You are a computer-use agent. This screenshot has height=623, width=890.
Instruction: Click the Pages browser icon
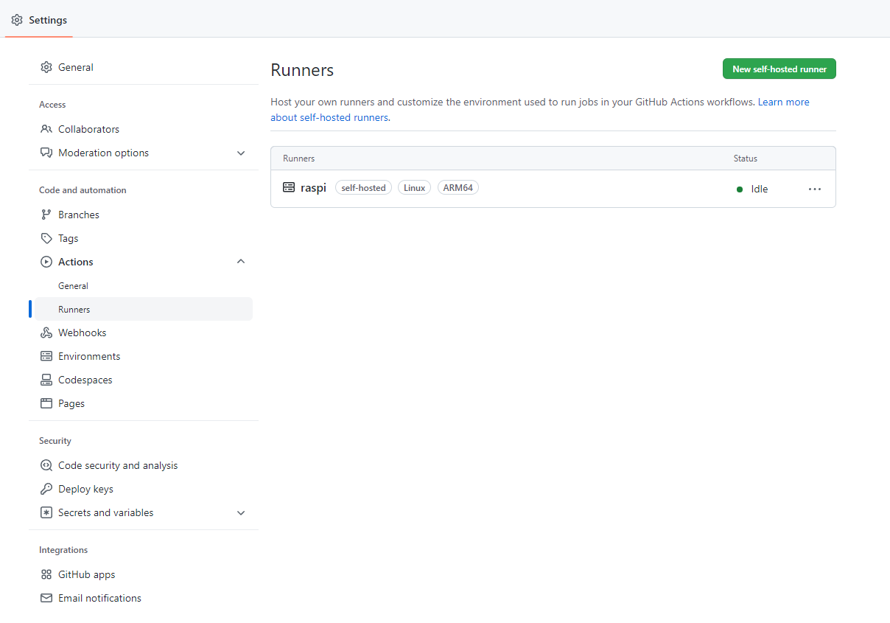click(46, 403)
